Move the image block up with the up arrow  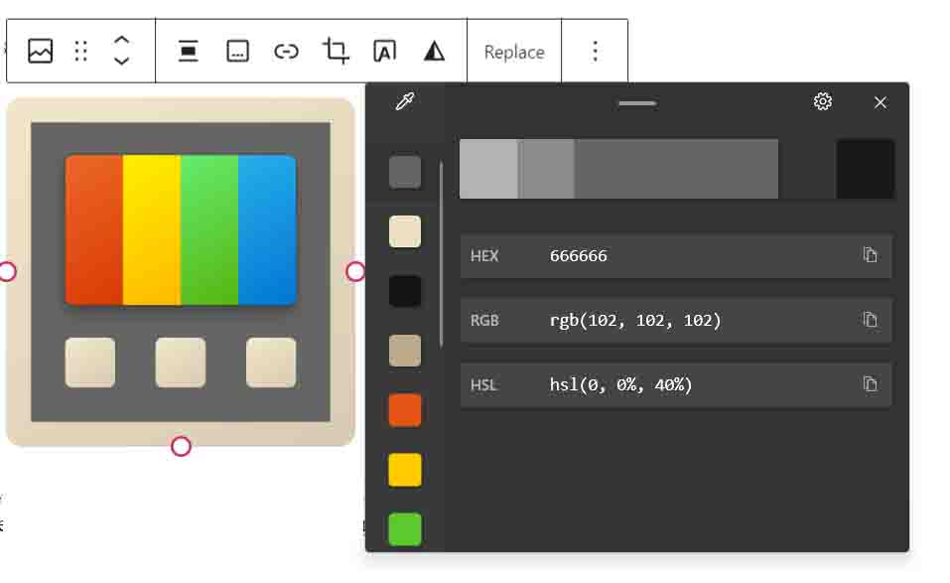pos(120,43)
